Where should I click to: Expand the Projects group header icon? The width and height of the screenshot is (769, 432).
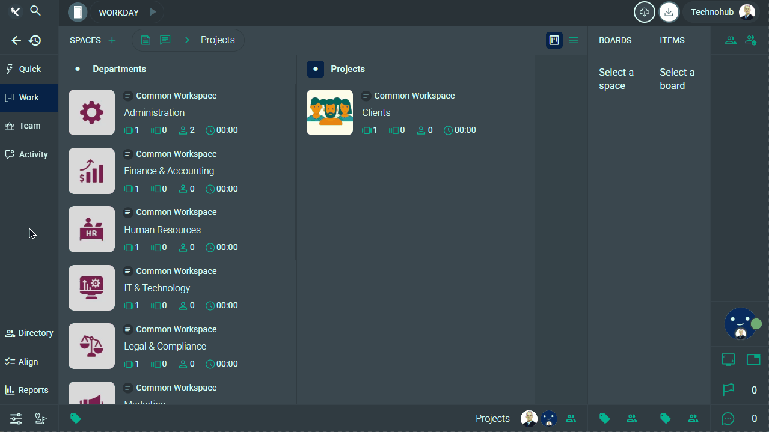(x=316, y=69)
